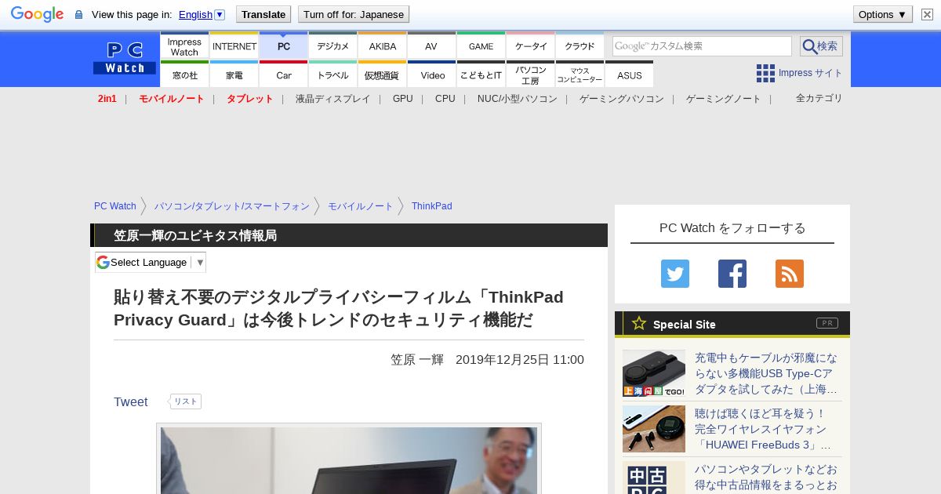Click the Translate button
The height and width of the screenshot is (494, 941).
263,14
